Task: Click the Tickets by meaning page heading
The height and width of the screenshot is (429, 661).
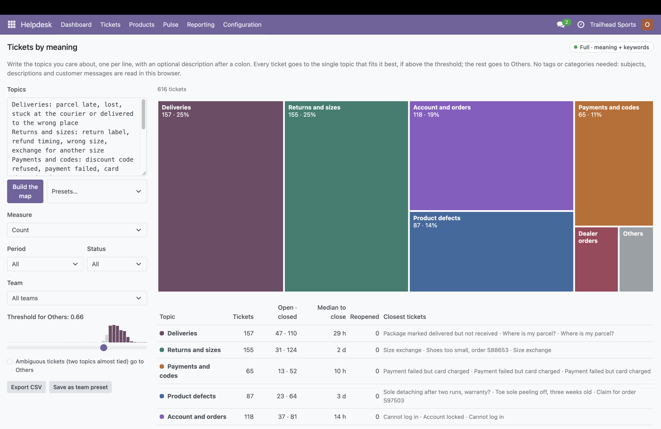Action: 42,47
